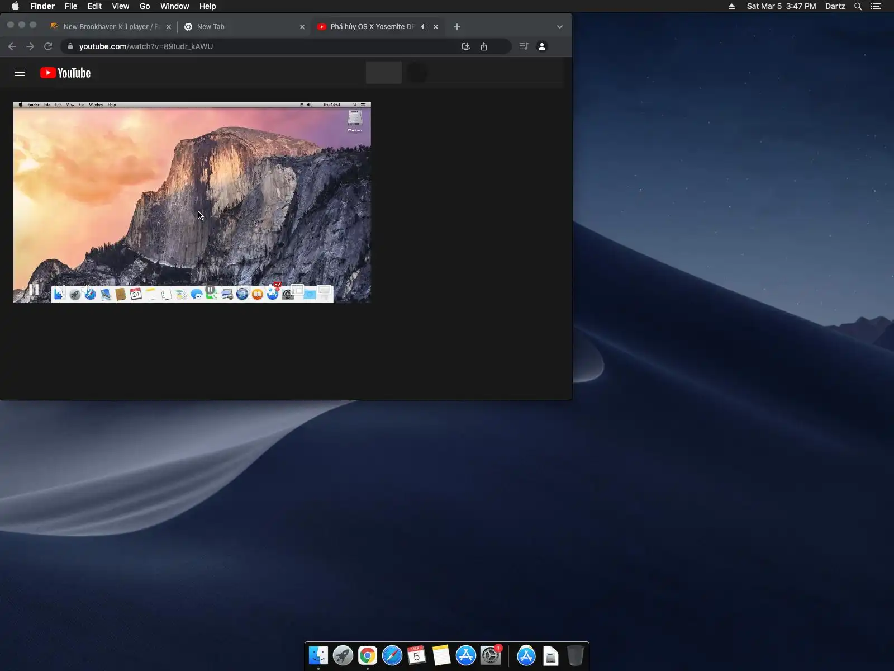The height and width of the screenshot is (671, 894).
Task: Click the date and time in menu bar
Action: (x=781, y=6)
